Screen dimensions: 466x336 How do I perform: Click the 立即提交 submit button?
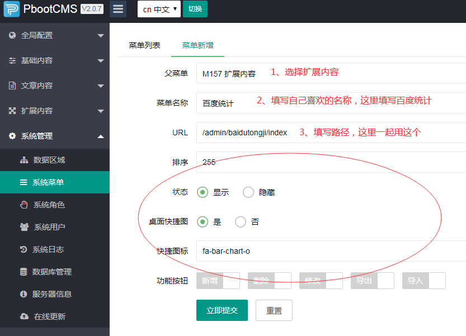tap(222, 310)
